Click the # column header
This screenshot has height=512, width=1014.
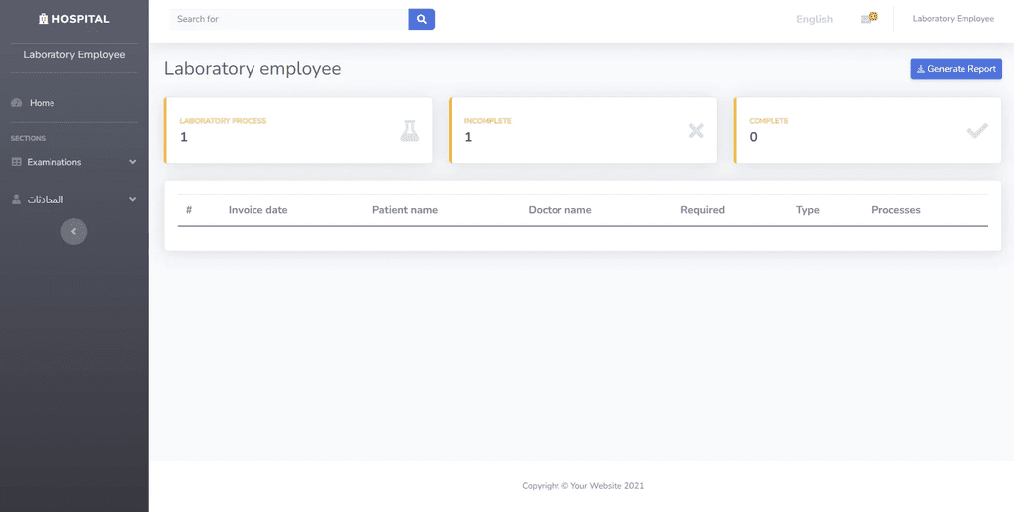(189, 210)
